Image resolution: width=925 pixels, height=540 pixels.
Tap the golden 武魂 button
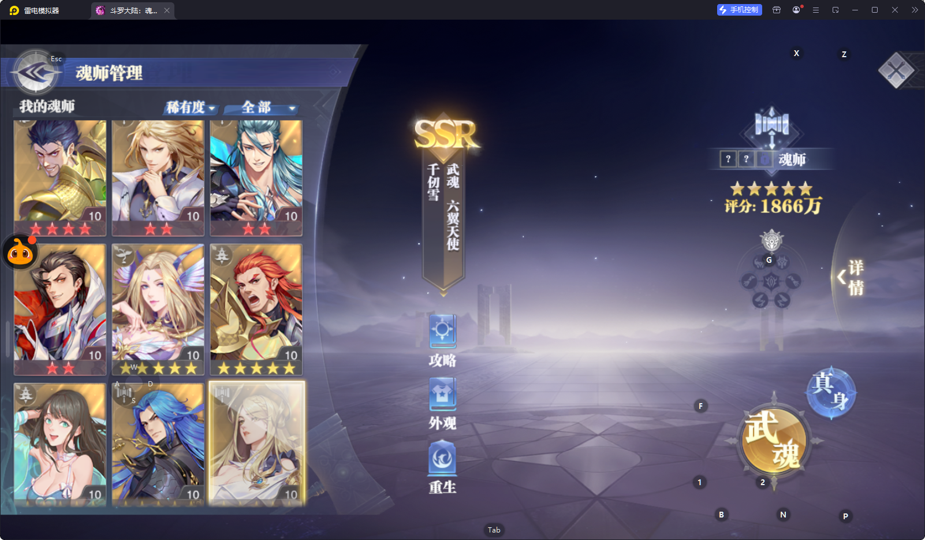(x=774, y=441)
